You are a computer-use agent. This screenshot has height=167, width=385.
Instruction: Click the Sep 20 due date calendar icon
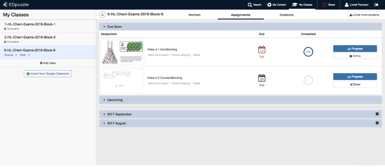tap(262, 78)
